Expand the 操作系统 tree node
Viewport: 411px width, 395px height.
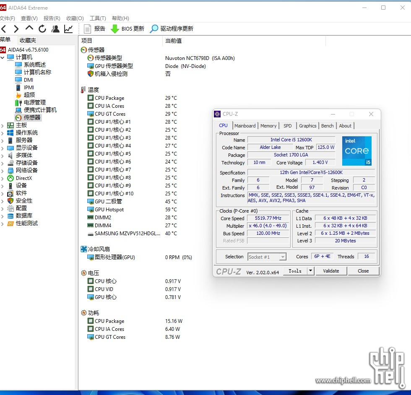pos(3,133)
